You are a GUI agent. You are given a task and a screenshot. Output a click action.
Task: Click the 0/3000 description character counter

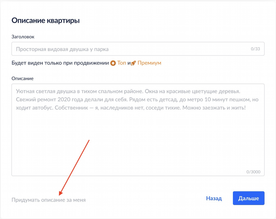pos(253,172)
